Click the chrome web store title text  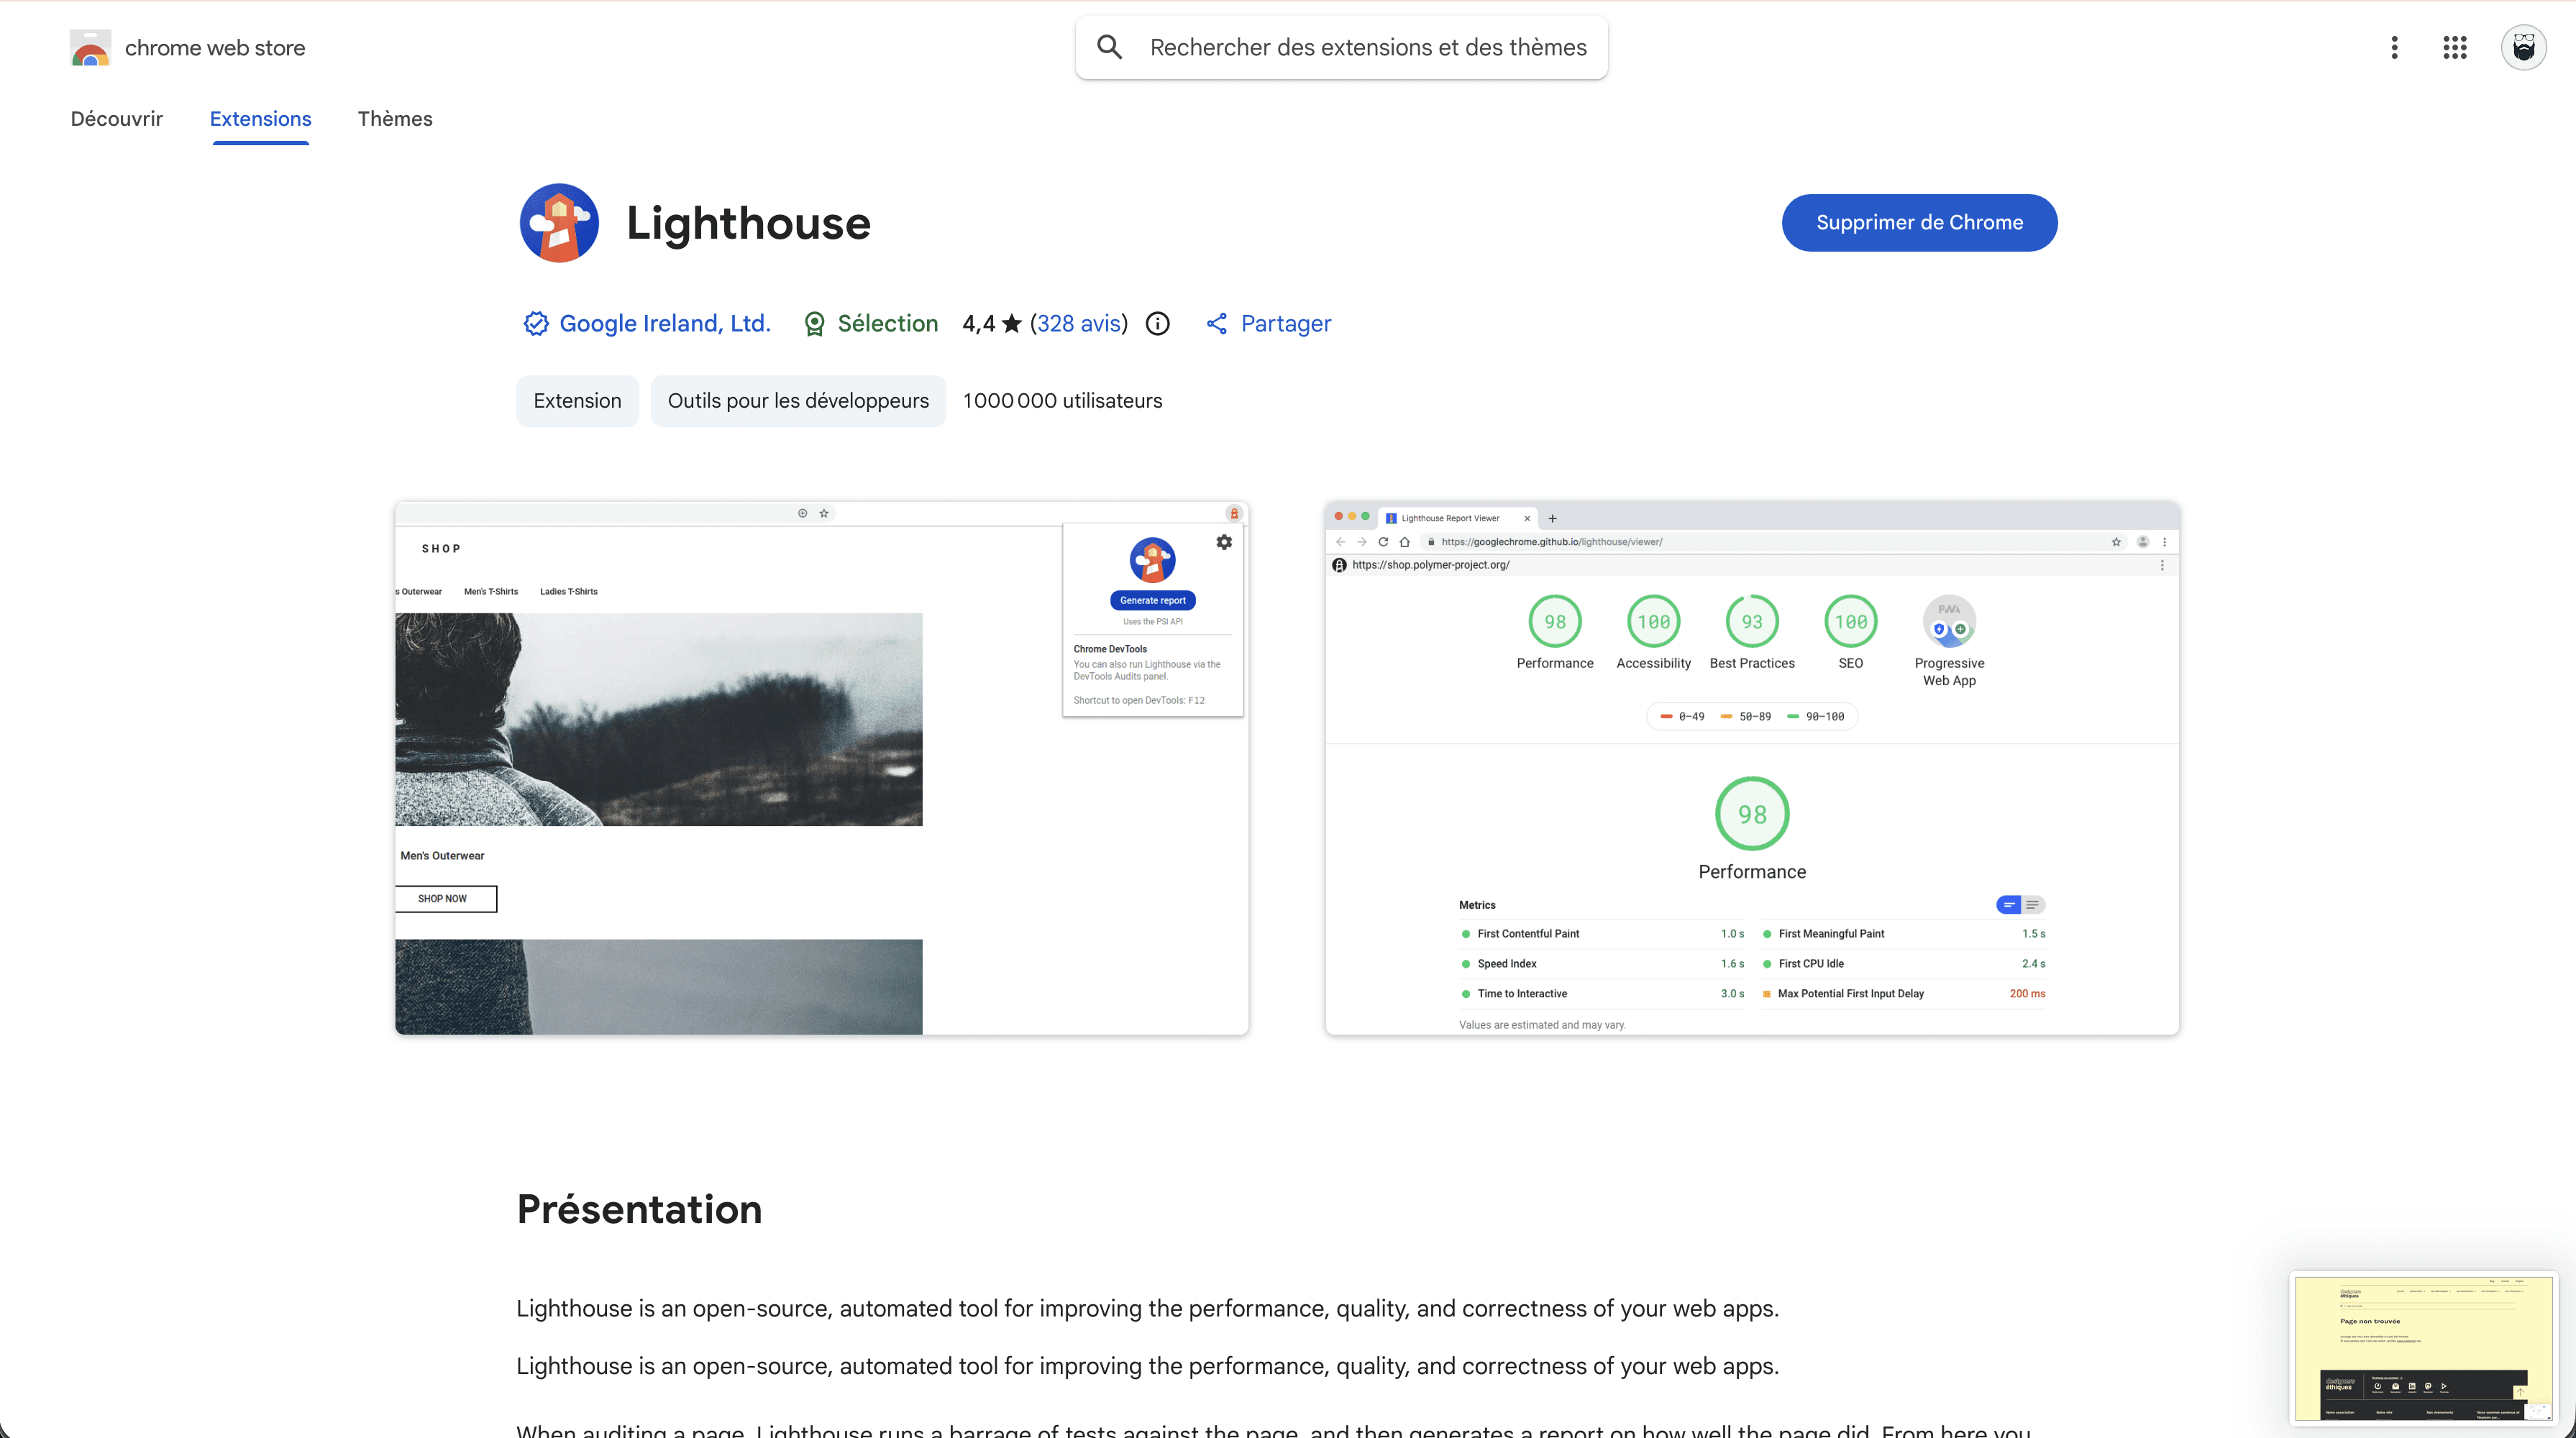(215, 47)
